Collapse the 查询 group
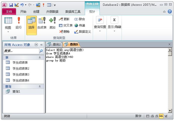Viewport: 175px width, 121px height. point(40,86)
